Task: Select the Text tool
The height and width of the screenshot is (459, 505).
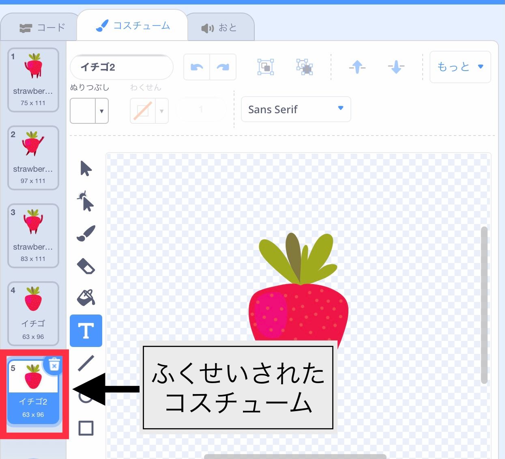Action: [86, 330]
